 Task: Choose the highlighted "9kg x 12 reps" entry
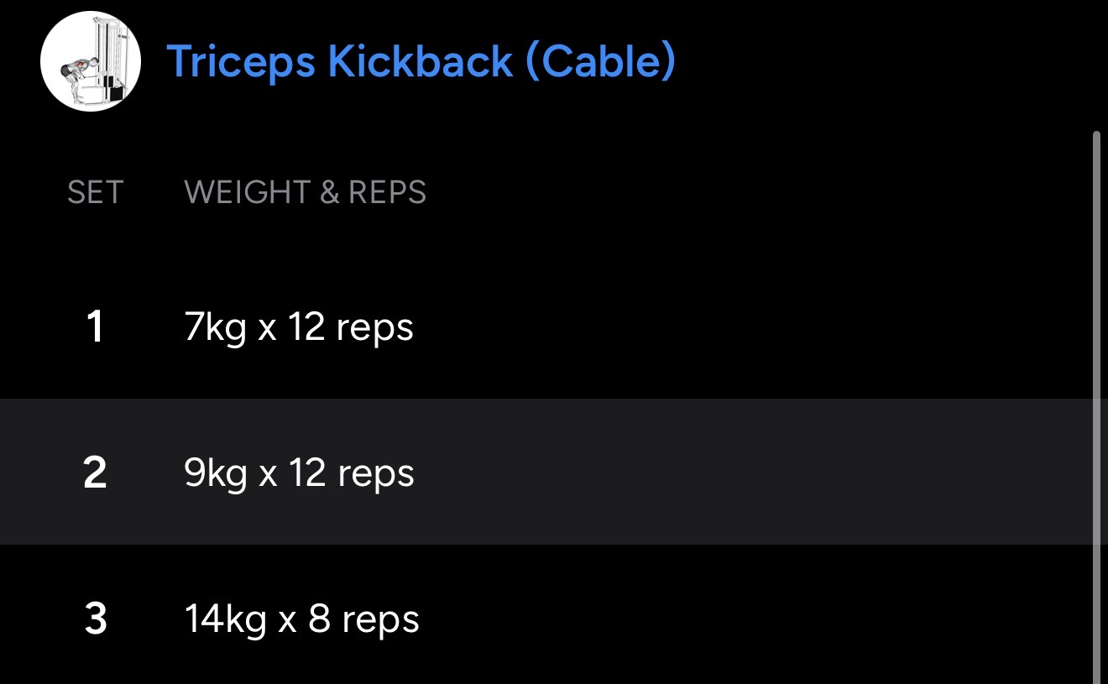point(299,473)
